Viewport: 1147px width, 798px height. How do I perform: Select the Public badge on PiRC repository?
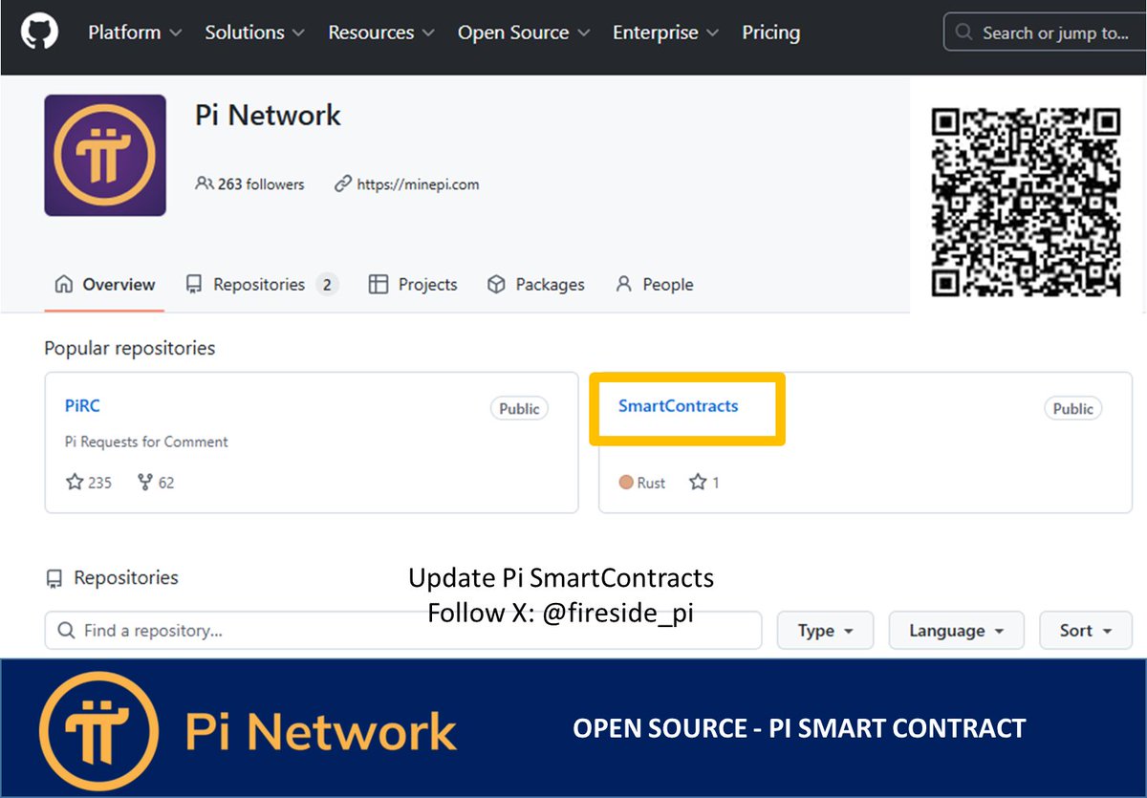(519, 408)
